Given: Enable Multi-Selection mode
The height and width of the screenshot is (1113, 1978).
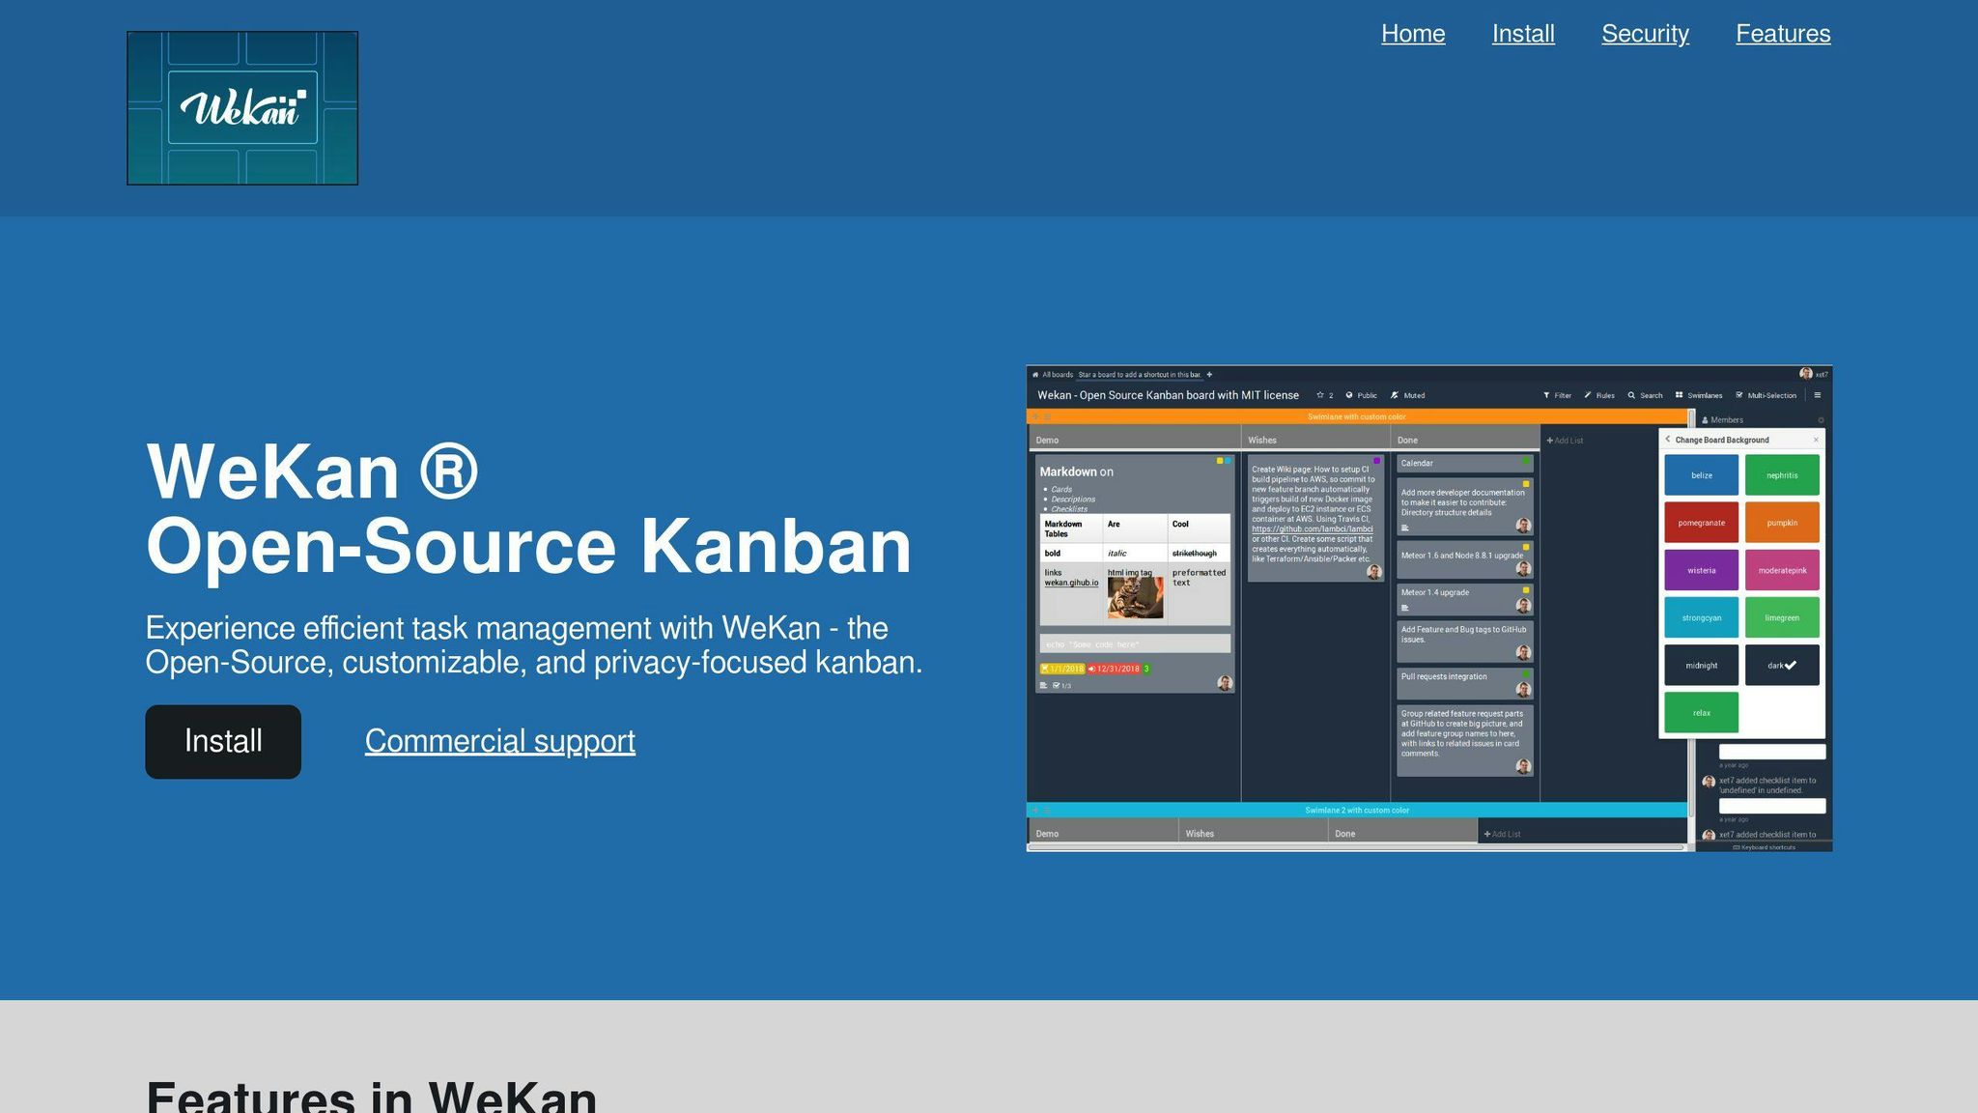Looking at the screenshot, I should coord(1739,395).
